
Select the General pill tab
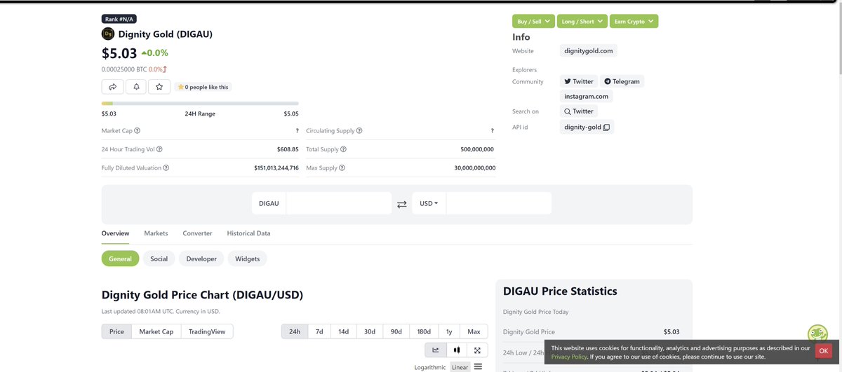pyautogui.click(x=120, y=259)
